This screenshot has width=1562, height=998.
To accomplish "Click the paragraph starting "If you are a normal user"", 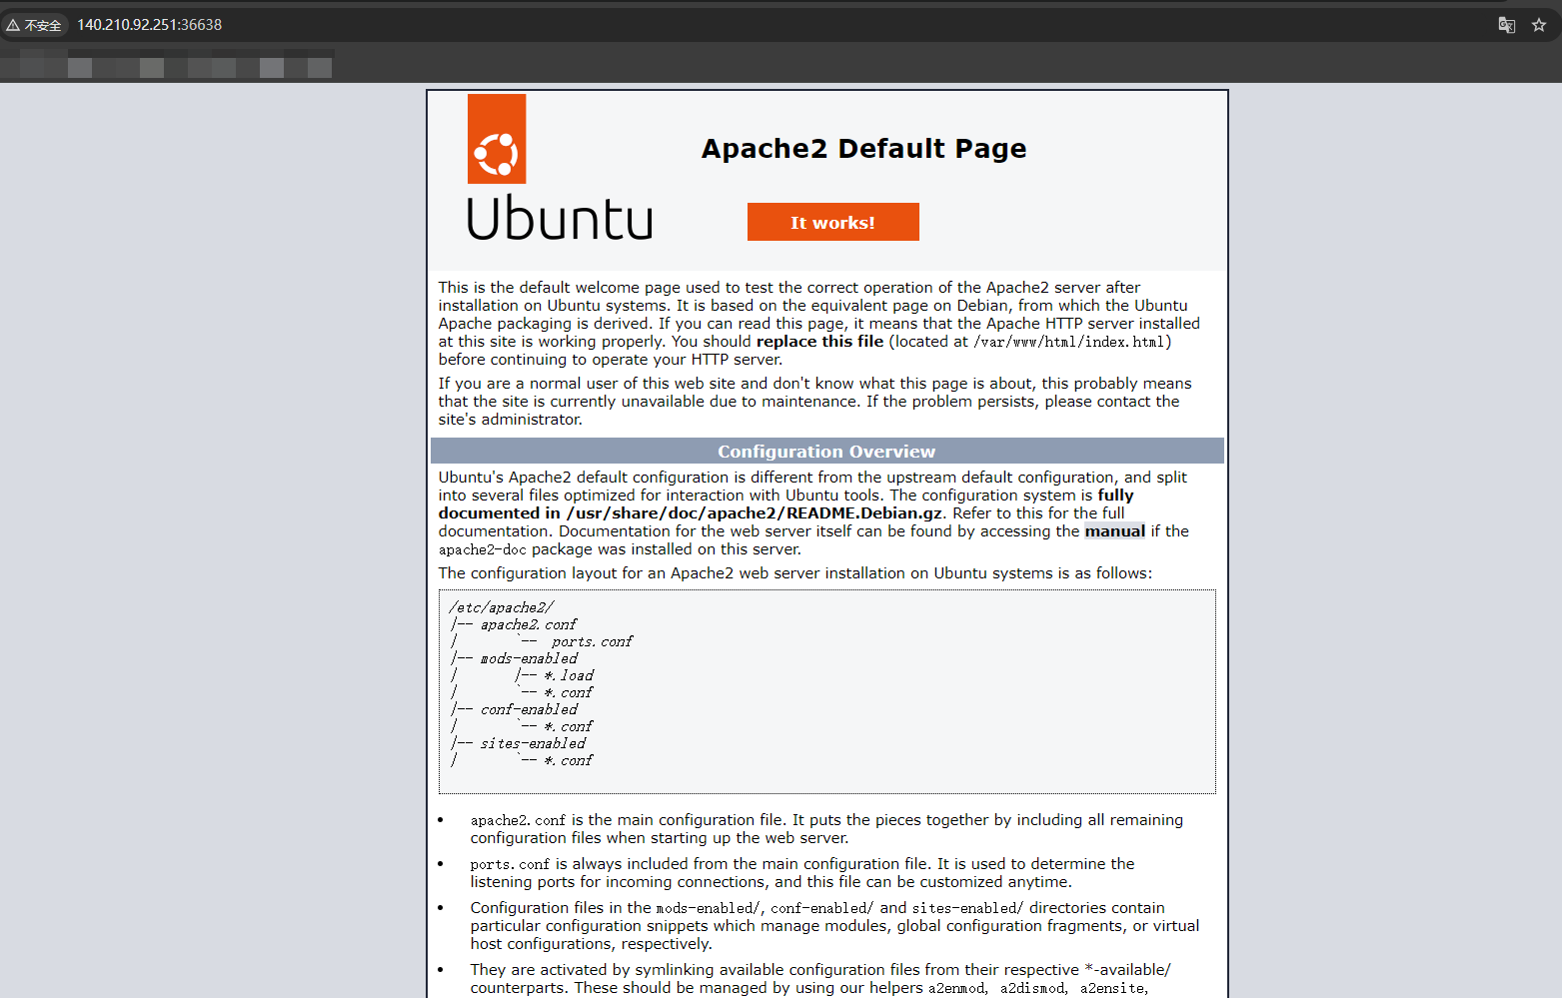I will tap(814, 402).
